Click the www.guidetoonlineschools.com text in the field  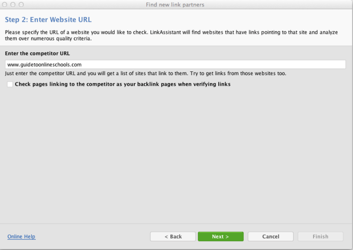(x=44, y=65)
